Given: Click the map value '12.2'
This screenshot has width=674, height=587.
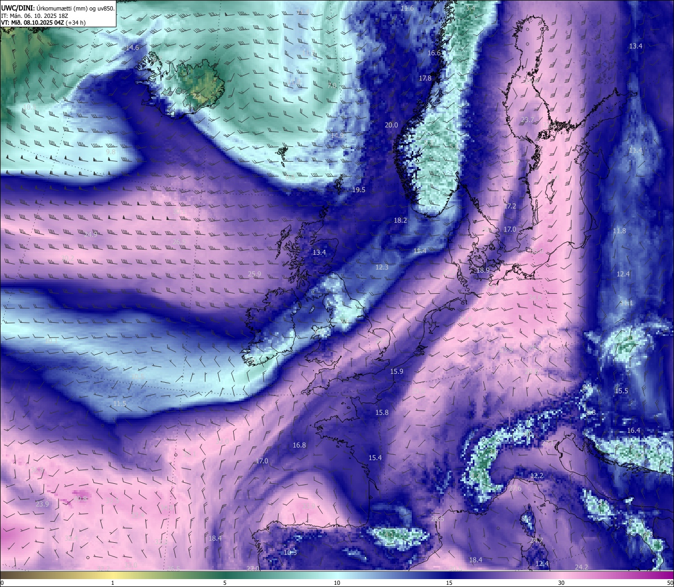Looking at the screenshot, I should (x=537, y=476).
